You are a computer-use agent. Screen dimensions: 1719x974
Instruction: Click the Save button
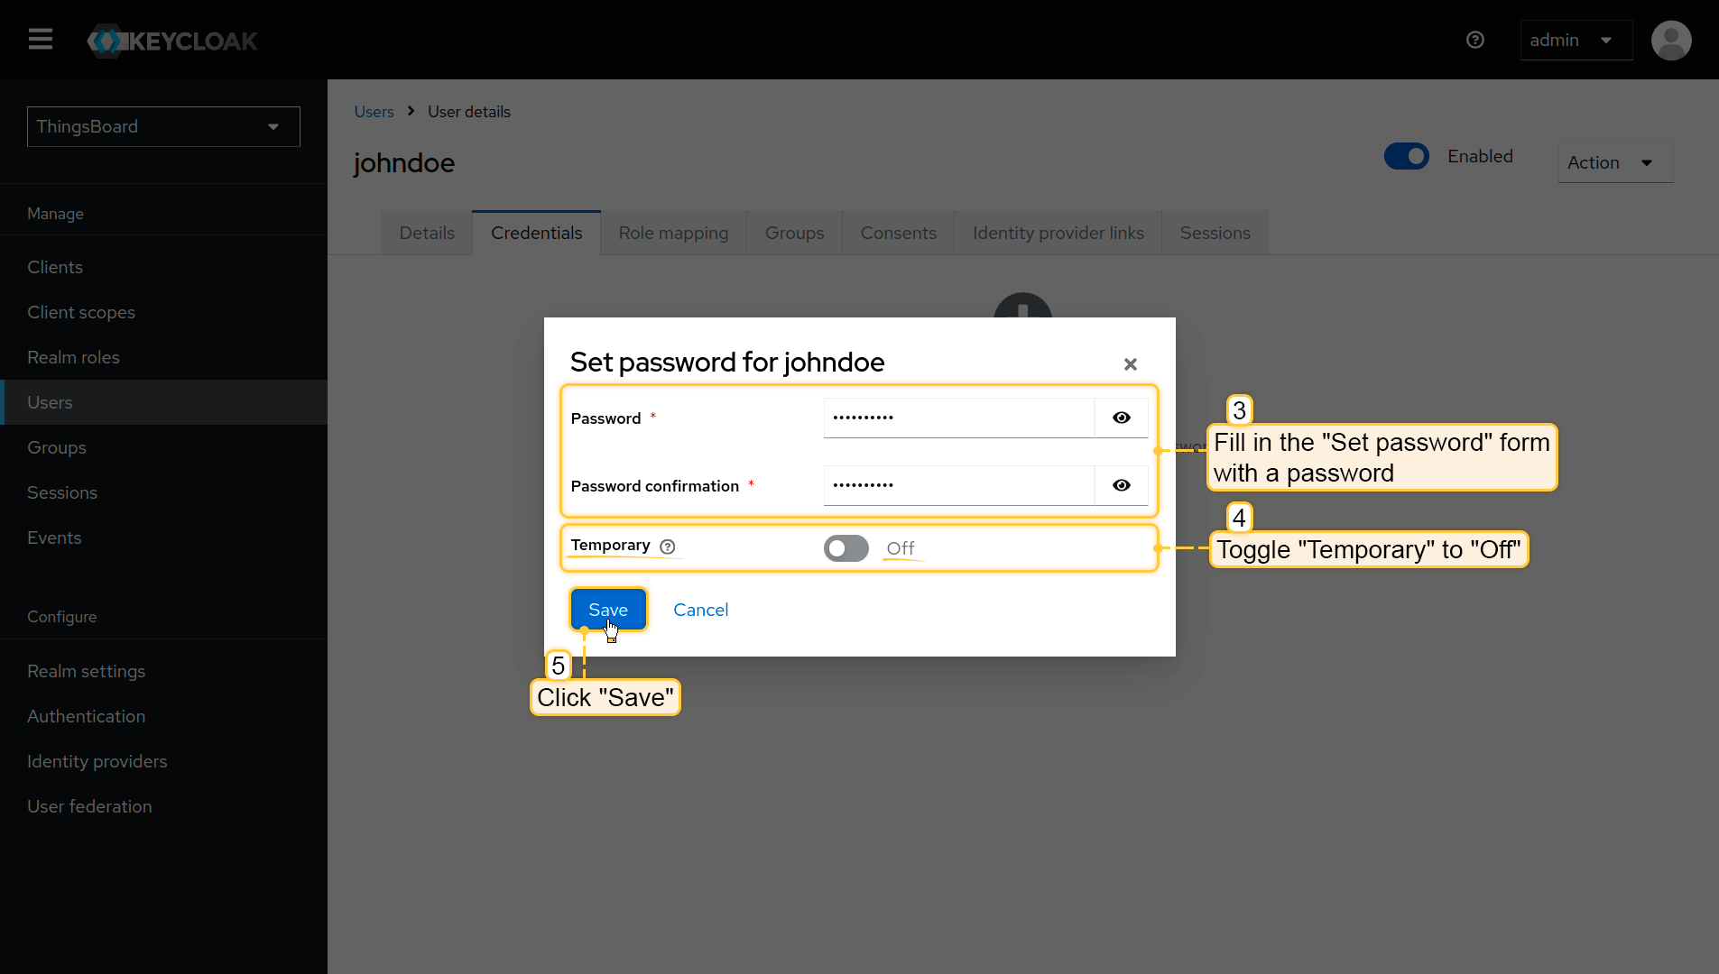pos(607,610)
